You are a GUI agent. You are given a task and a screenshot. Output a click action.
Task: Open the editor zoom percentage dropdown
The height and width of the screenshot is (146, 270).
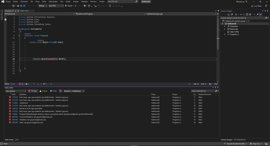[x=9, y=84]
